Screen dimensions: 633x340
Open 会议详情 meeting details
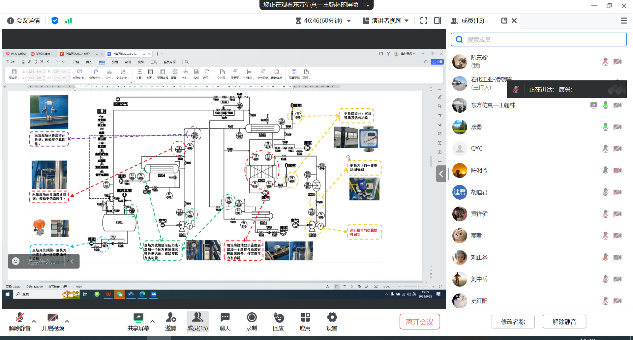tap(24, 21)
